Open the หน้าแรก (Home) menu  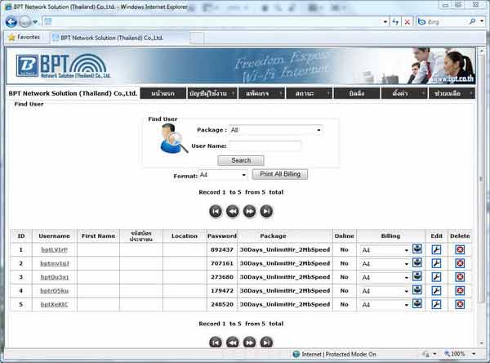163,93
